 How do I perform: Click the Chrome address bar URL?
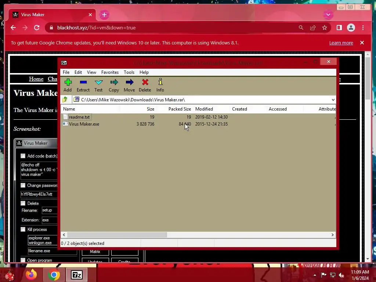click(96, 28)
